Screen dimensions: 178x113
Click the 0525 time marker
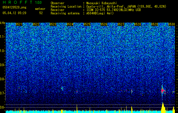click(x=87, y=24)
